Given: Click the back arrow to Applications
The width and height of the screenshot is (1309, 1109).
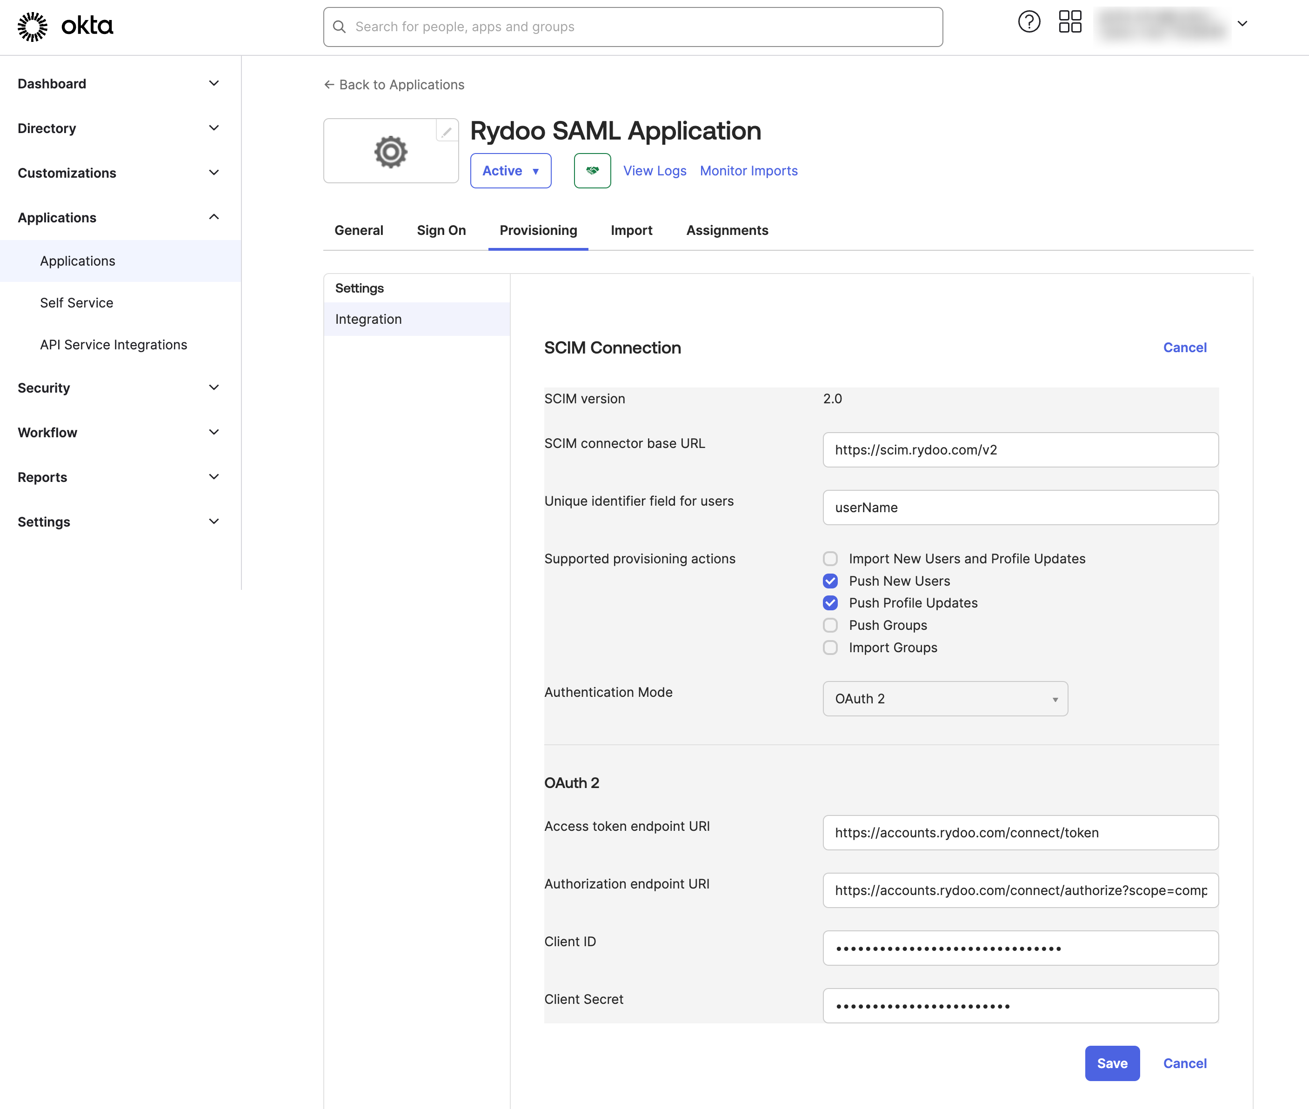Looking at the screenshot, I should coord(329,84).
